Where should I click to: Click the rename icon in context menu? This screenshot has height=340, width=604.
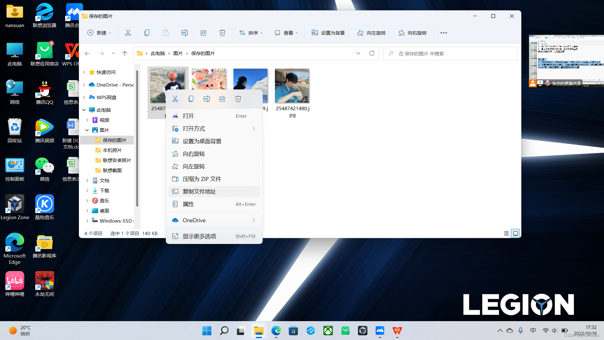[x=207, y=99]
